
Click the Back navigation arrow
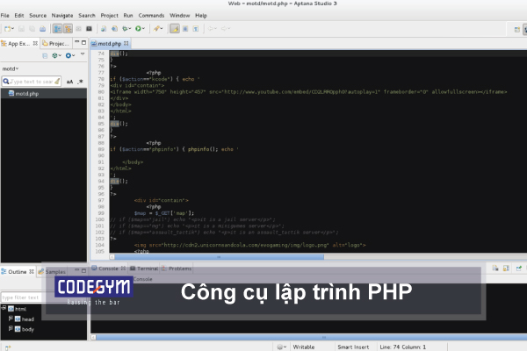211,29
